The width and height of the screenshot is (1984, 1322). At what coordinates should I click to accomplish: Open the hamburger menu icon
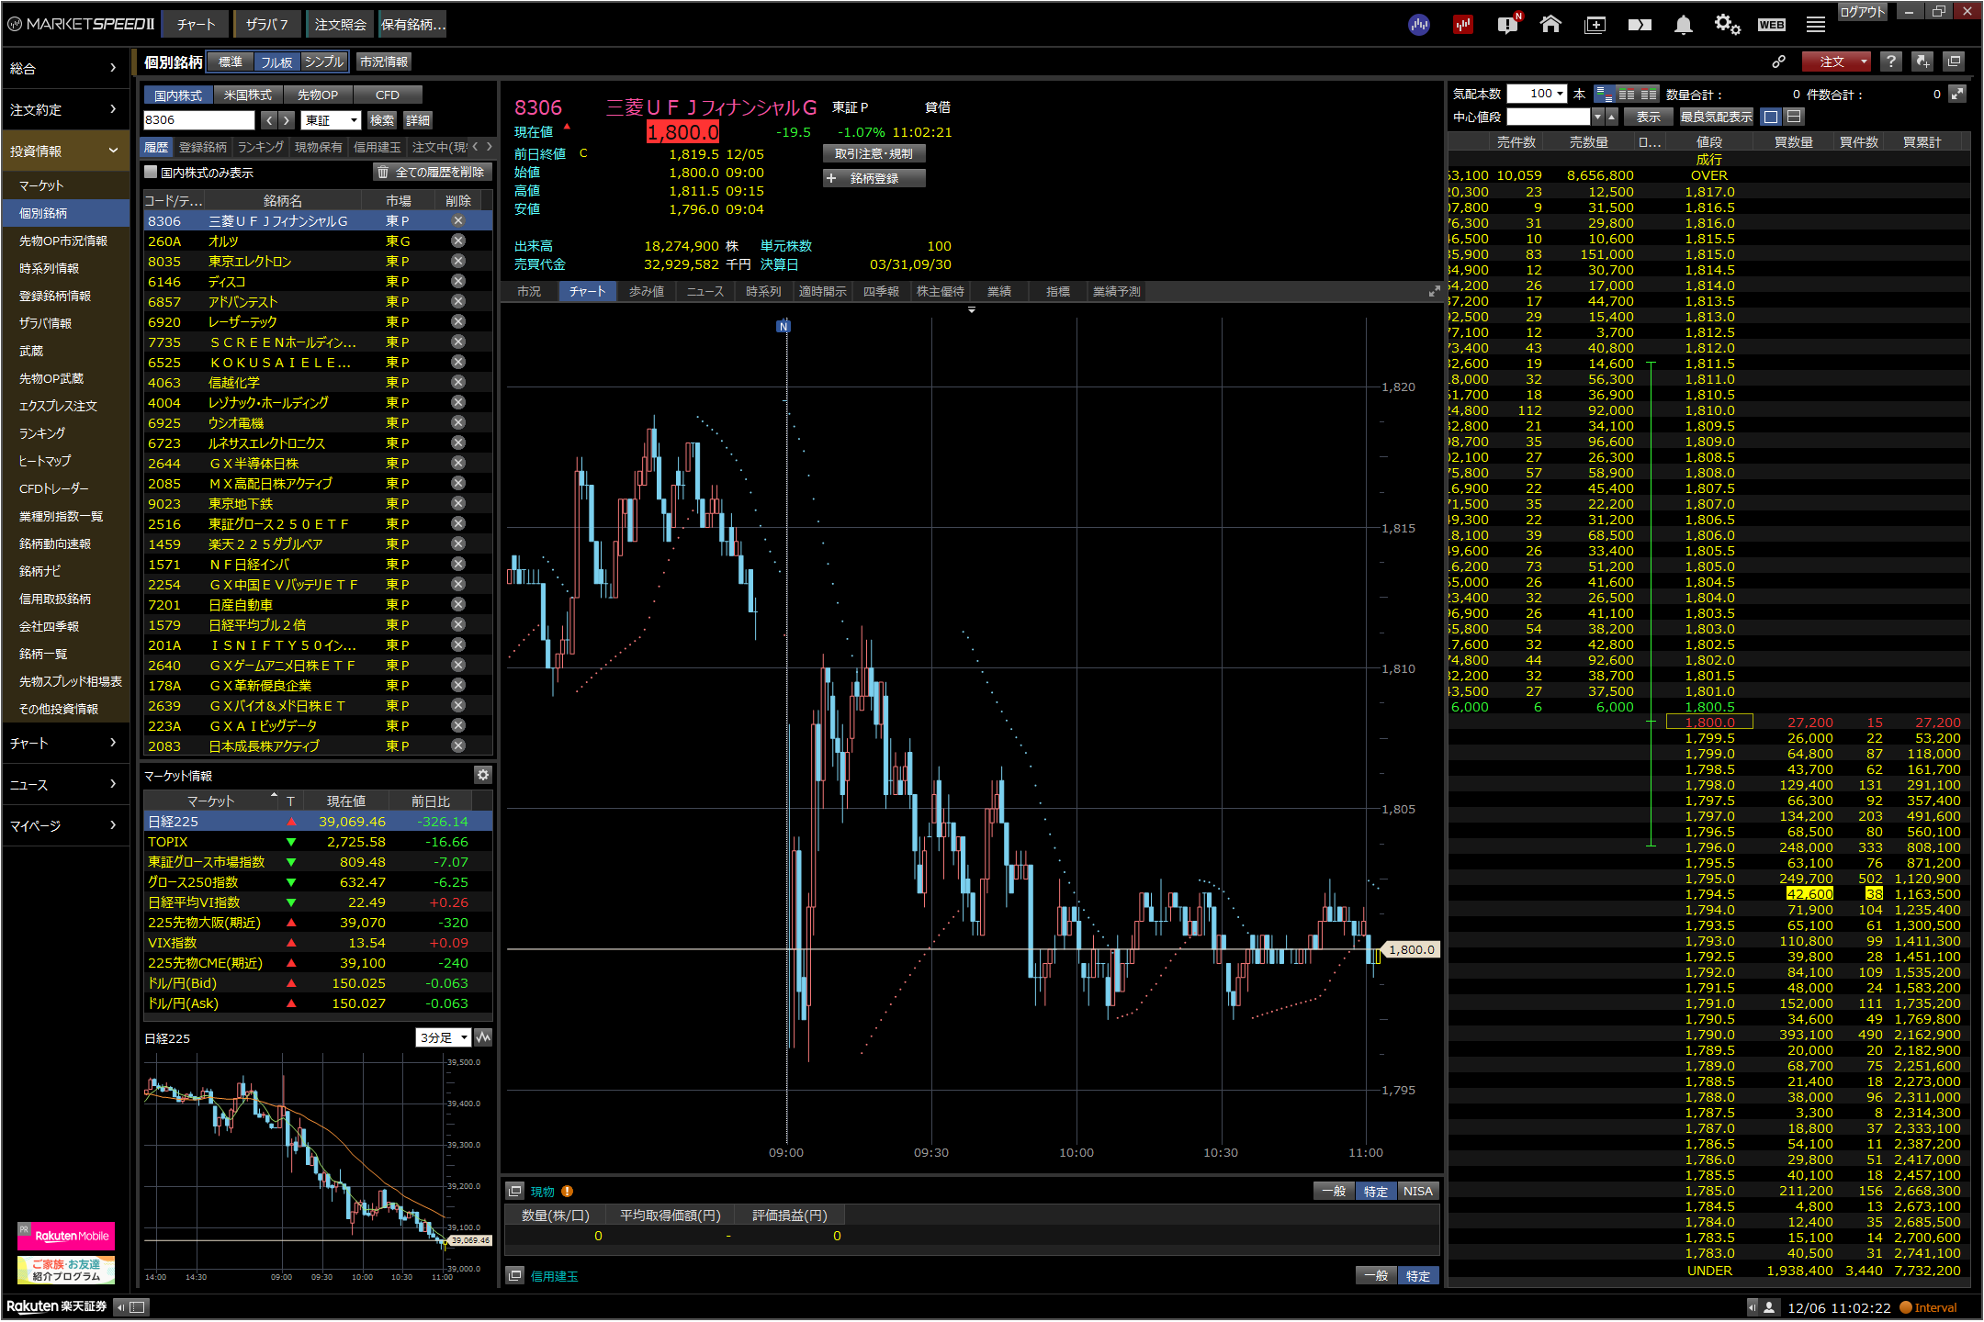(1815, 25)
